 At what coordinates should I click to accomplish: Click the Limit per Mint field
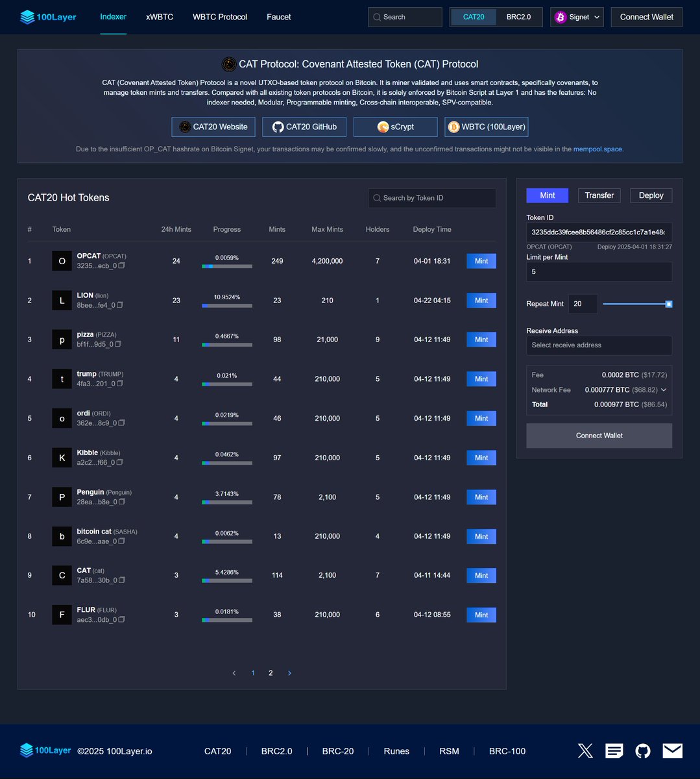(599, 272)
